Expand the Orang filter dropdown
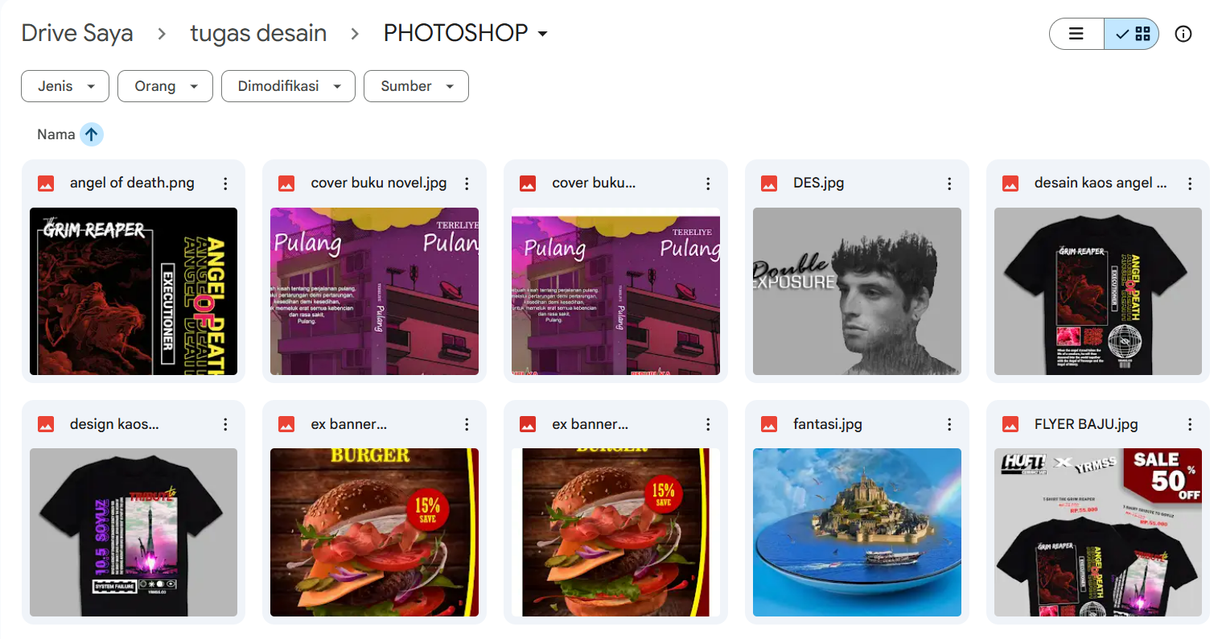The width and height of the screenshot is (1218, 639). tap(165, 86)
